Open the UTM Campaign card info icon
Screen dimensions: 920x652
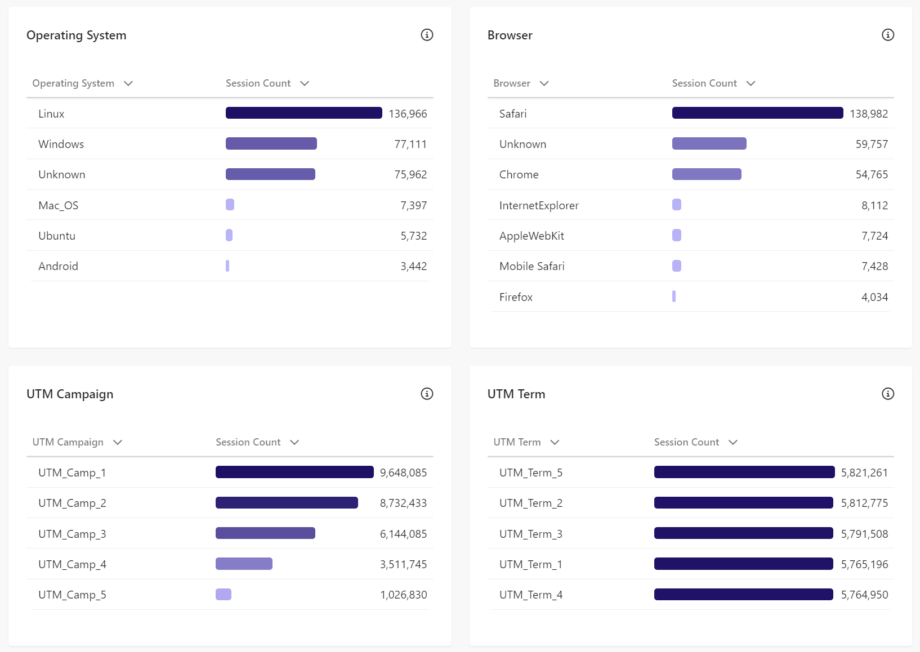427,394
